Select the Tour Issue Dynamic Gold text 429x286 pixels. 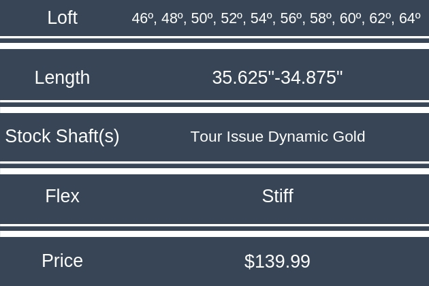(277, 137)
